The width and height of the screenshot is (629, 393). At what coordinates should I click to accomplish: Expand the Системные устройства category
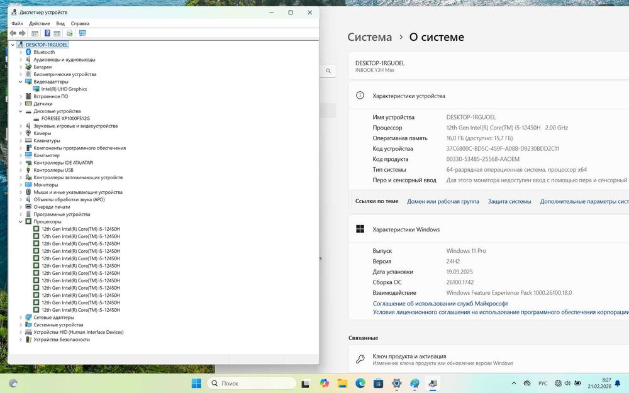tap(21, 325)
